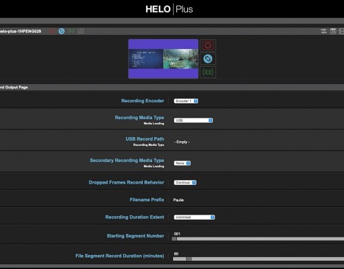Click the 'Filename Prefix' label
The width and height of the screenshot is (344, 269).
(x=147, y=200)
